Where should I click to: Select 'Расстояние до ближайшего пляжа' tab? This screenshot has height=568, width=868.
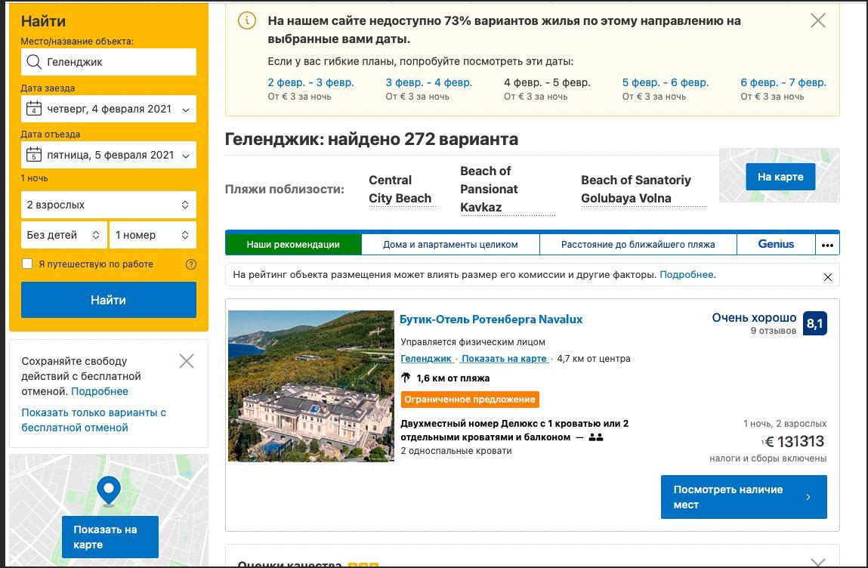(x=638, y=244)
